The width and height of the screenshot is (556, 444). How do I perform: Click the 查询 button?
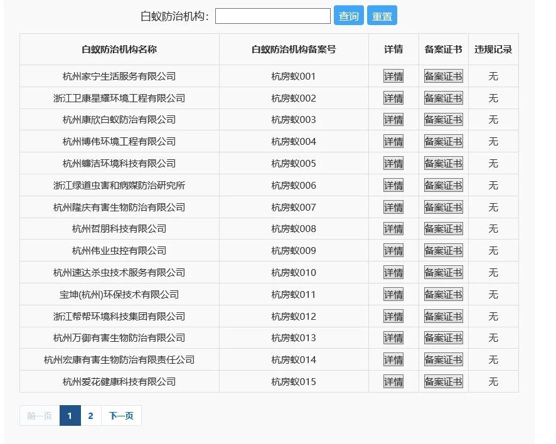[348, 16]
